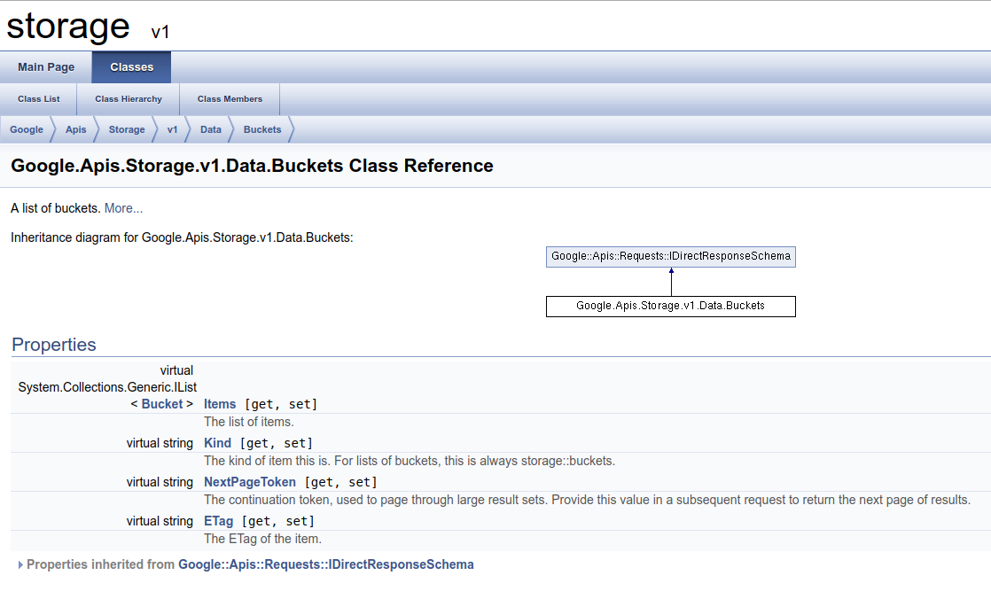
Task: Go to Data breadcrumb
Action: click(x=210, y=129)
